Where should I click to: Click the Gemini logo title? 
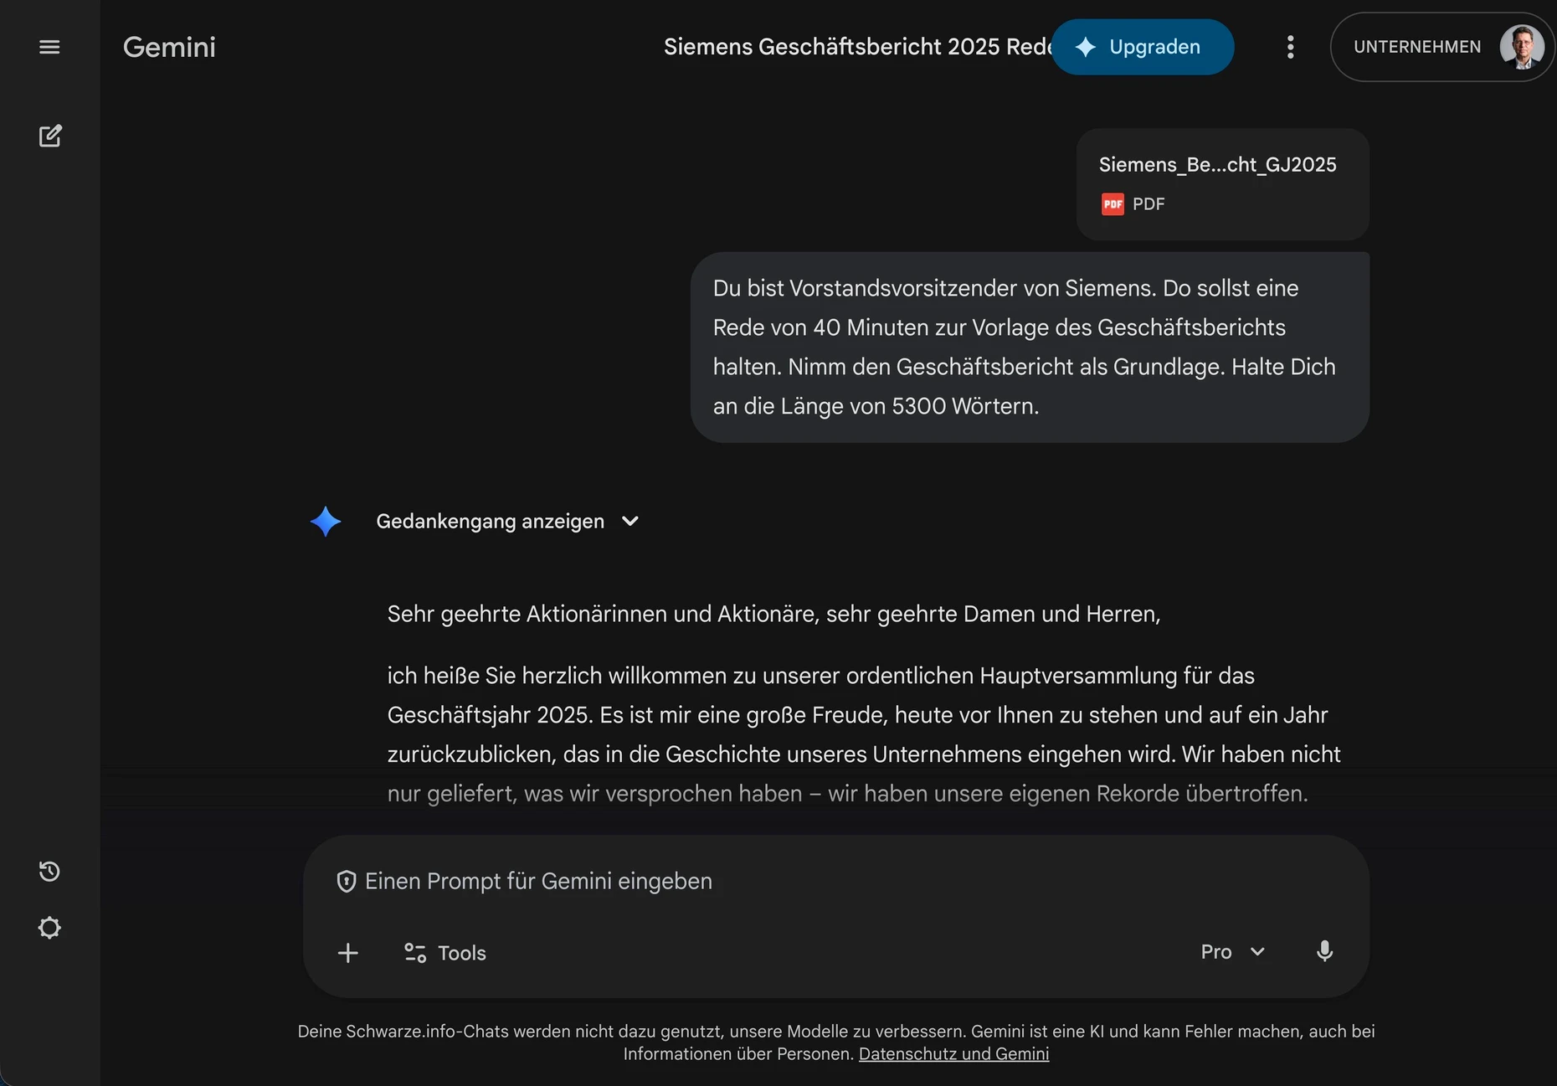(x=169, y=47)
